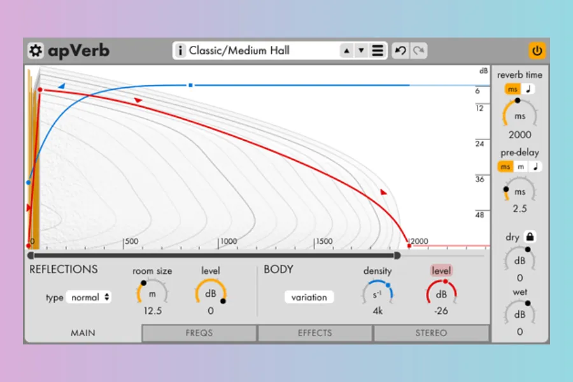Set pre-delay unit to meters
This screenshot has width=573, height=382.
coord(521,166)
